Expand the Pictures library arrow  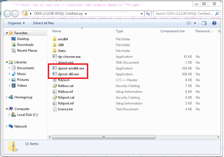tap(9, 80)
